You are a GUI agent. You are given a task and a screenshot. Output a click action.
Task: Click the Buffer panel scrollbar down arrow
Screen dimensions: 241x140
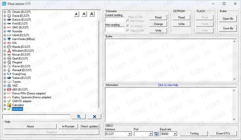pos(234,79)
